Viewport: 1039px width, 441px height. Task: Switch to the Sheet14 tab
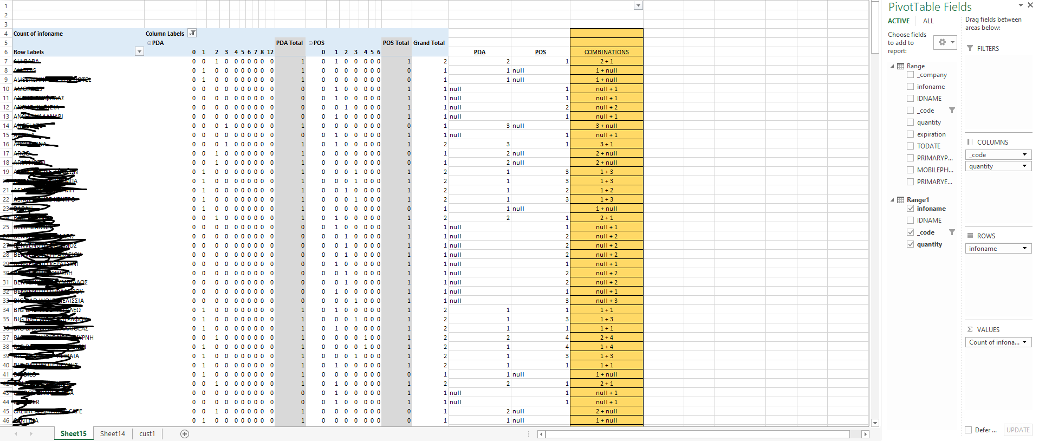113,433
